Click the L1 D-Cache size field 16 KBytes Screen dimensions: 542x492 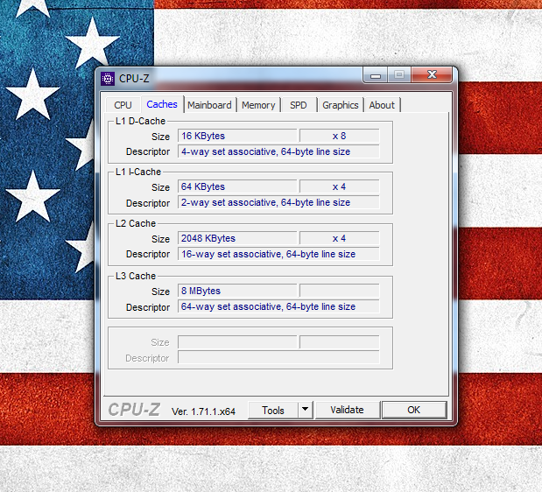coord(237,136)
